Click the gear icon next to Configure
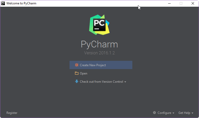Viewport: 199px width, 118px height. 154,113
